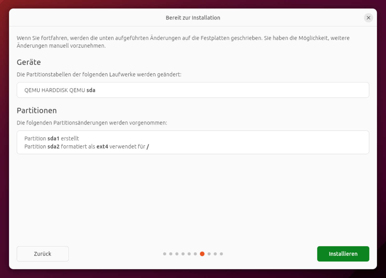Go back with the Zurück button

pos(43,254)
